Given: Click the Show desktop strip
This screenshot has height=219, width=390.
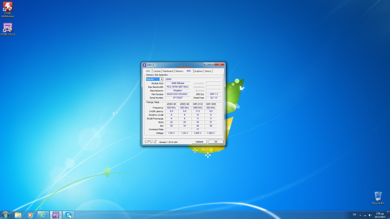Looking at the screenshot, I should (388, 215).
